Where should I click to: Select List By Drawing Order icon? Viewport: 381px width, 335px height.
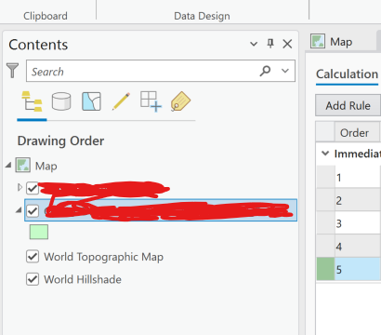coord(32,101)
